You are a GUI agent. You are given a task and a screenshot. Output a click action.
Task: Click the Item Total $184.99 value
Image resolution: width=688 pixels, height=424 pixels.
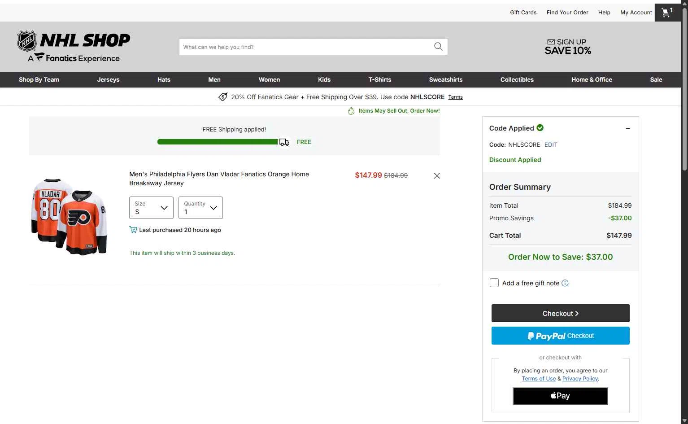[620, 205]
